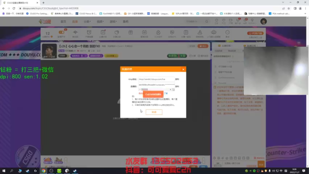Click the blue 了解 link in dialog
The image size is (309, 174).
[x=166, y=93]
